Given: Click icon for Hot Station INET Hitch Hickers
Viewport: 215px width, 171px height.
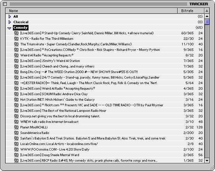Looking at the screenshot, I should click(16, 100).
